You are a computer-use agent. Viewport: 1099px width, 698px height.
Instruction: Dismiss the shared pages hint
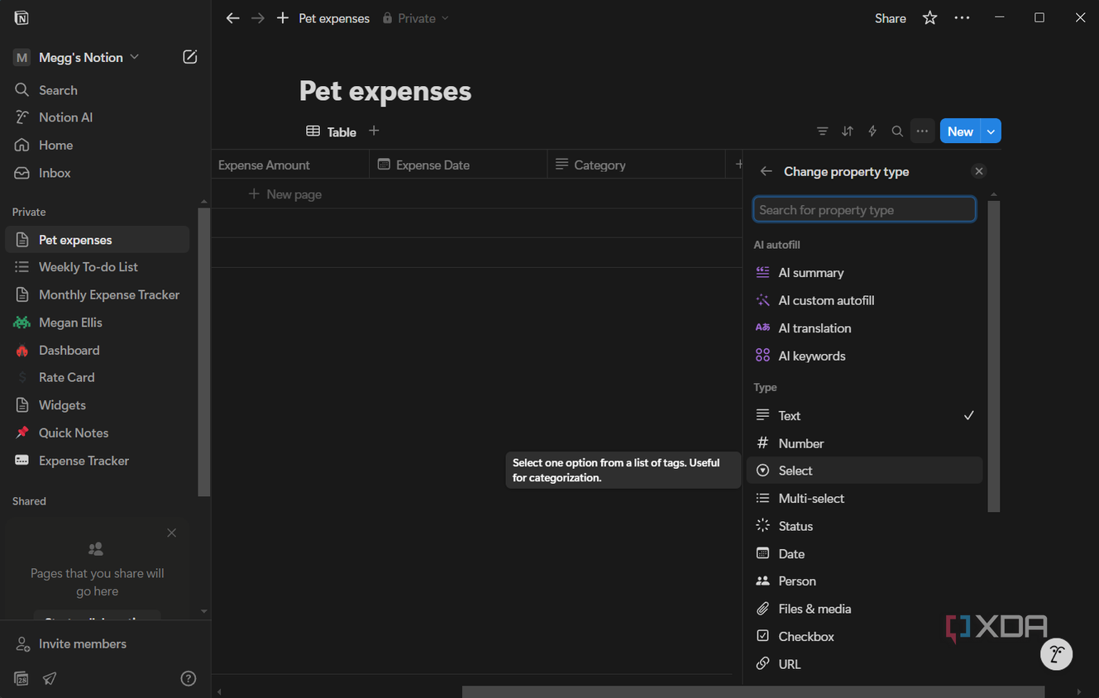(x=171, y=533)
